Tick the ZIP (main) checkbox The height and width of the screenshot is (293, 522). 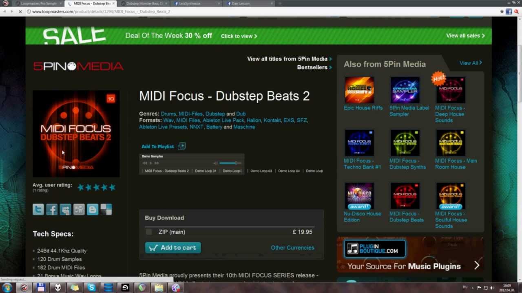click(x=149, y=232)
